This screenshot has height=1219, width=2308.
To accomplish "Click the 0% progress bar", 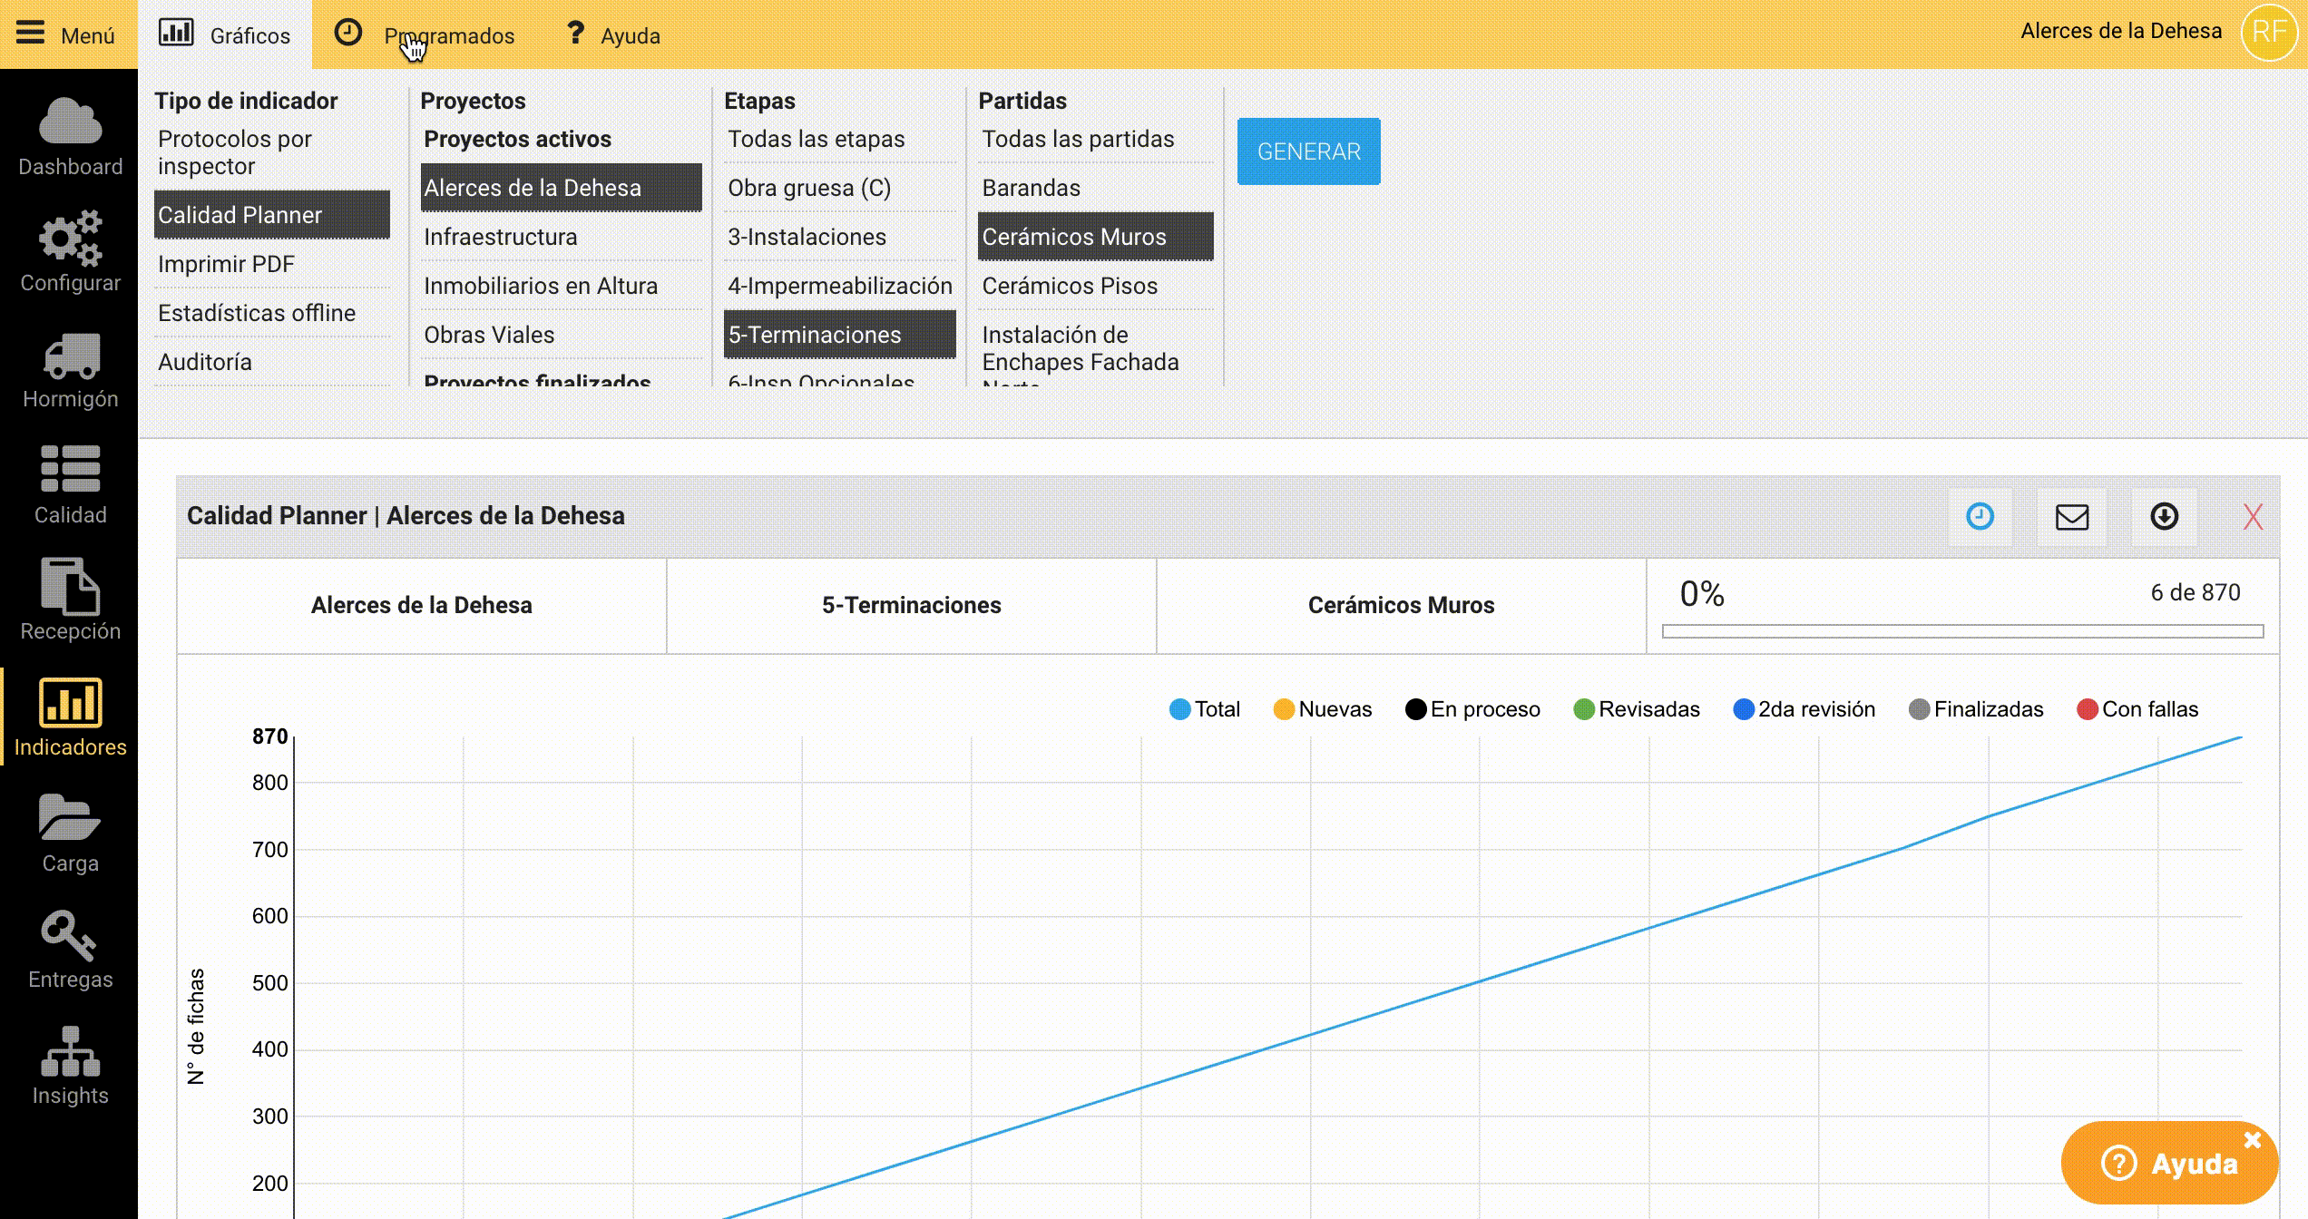I will coord(1961,631).
